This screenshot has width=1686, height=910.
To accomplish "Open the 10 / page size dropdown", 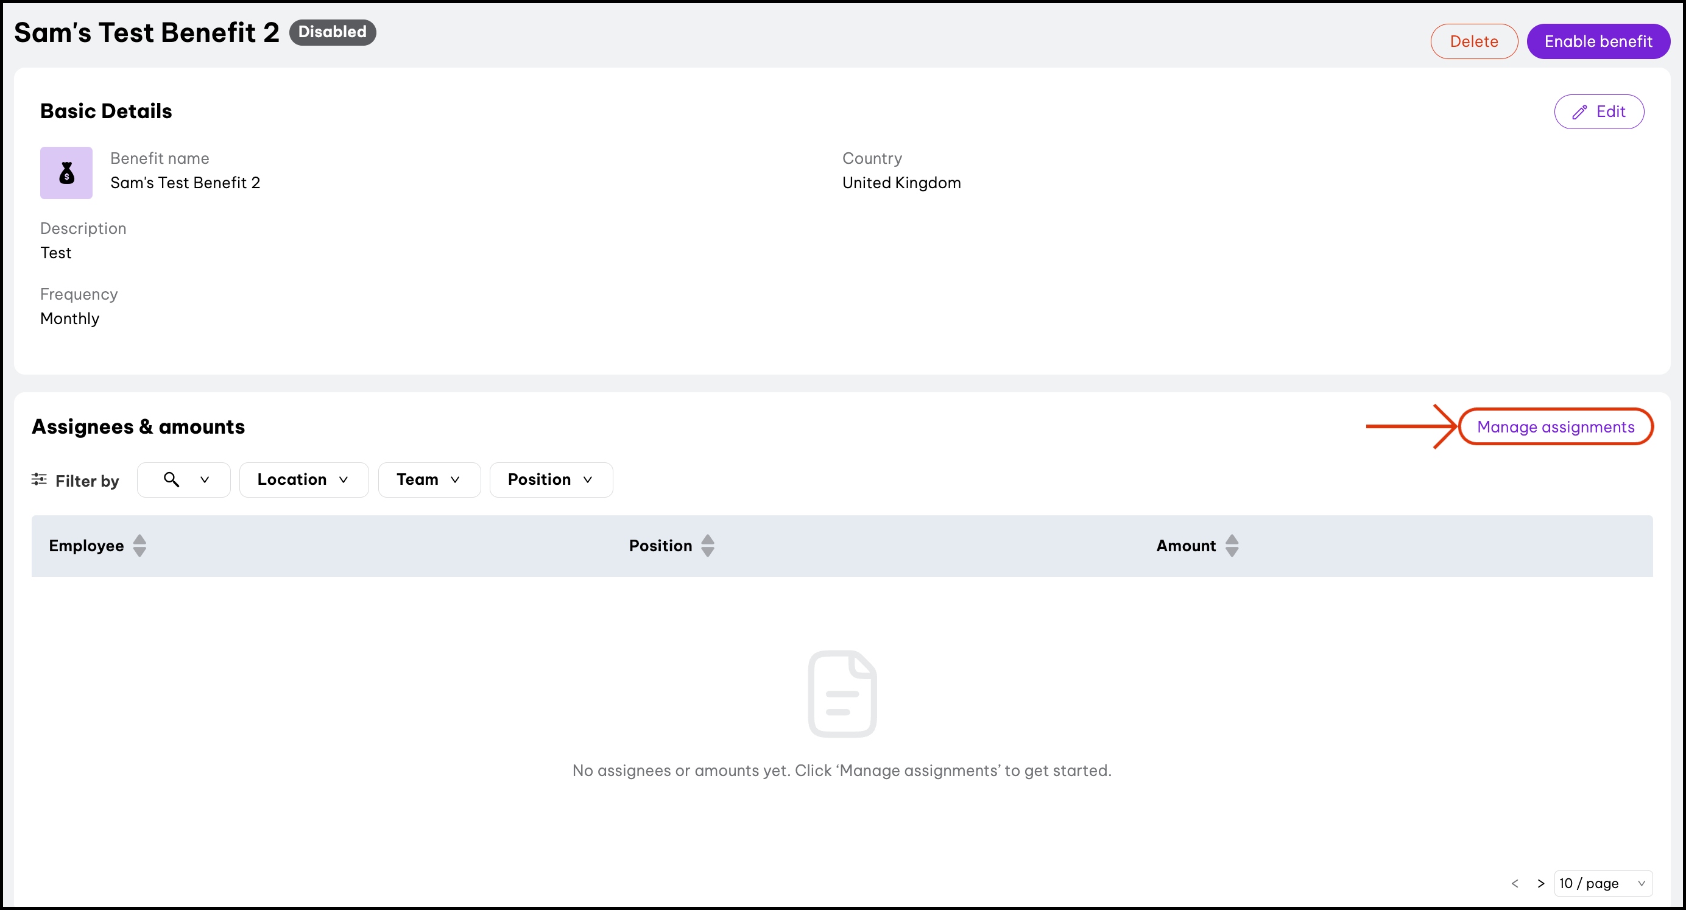I will tap(1603, 883).
